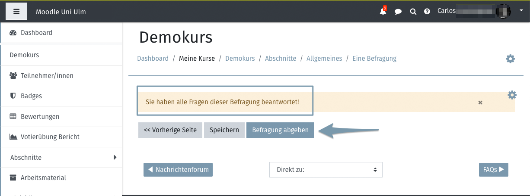Viewport: 530px width, 196px height.
Task: Open the help question mark icon
Action: (x=427, y=12)
